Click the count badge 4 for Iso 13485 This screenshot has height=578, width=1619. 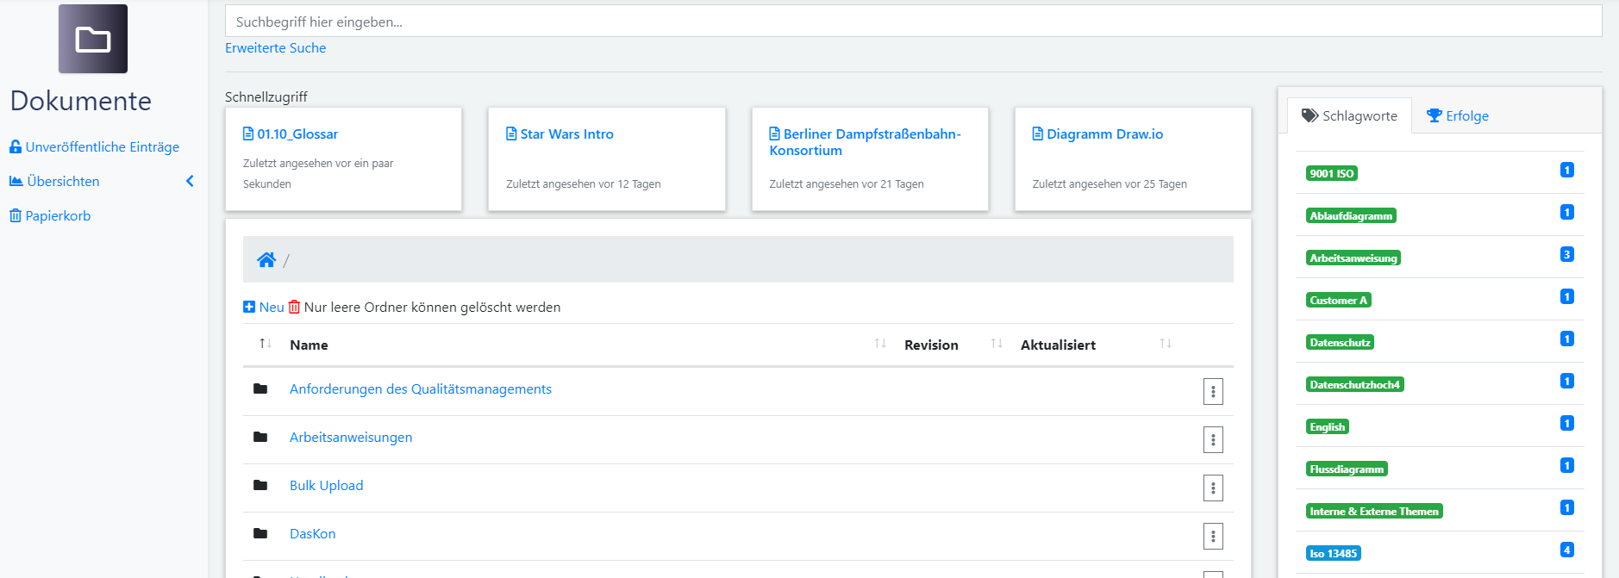point(1567,550)
